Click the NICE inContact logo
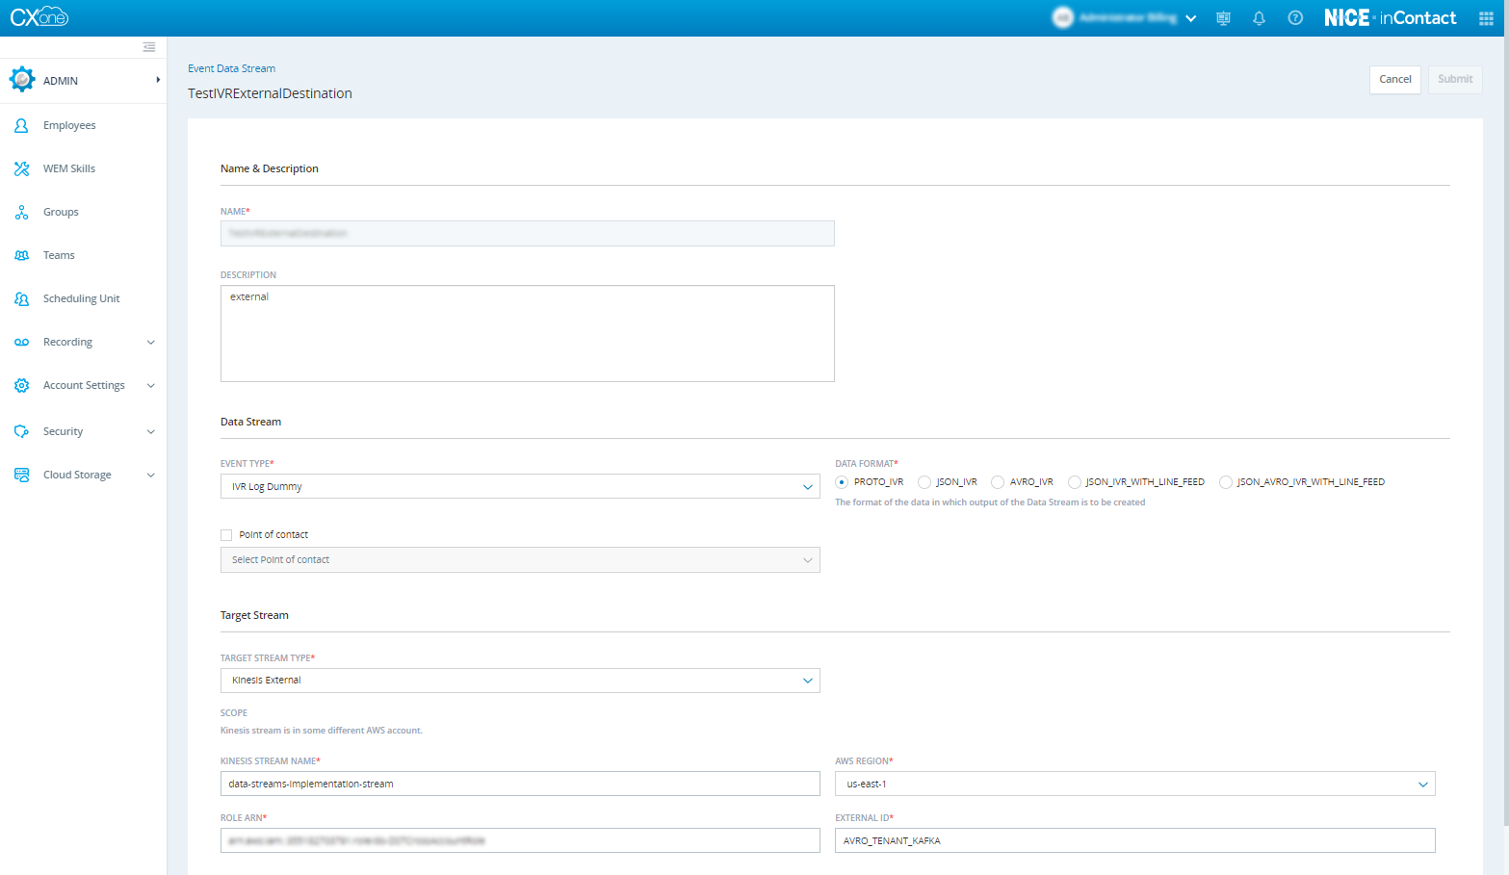This screenshot has width=1509, height=875. click(x=1390, y=17)
